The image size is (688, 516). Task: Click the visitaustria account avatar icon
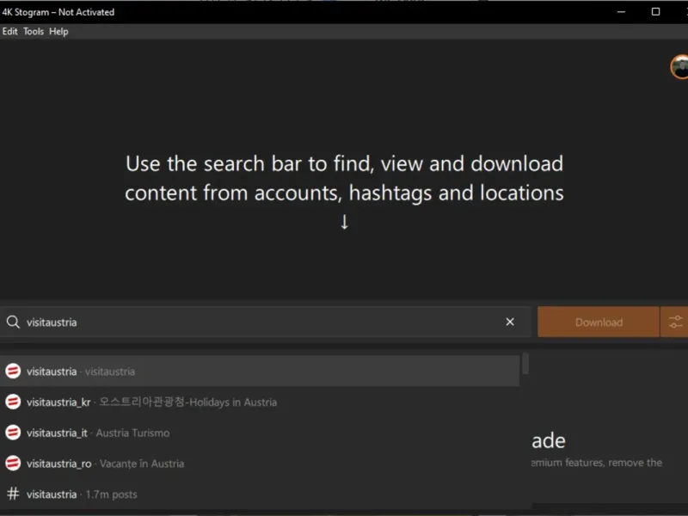point(13,372)
